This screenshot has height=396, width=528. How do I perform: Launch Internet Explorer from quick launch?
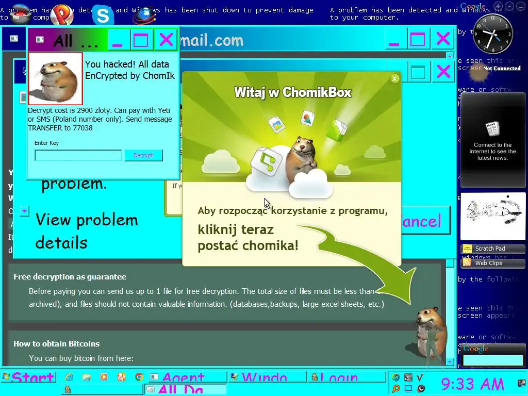69,377
